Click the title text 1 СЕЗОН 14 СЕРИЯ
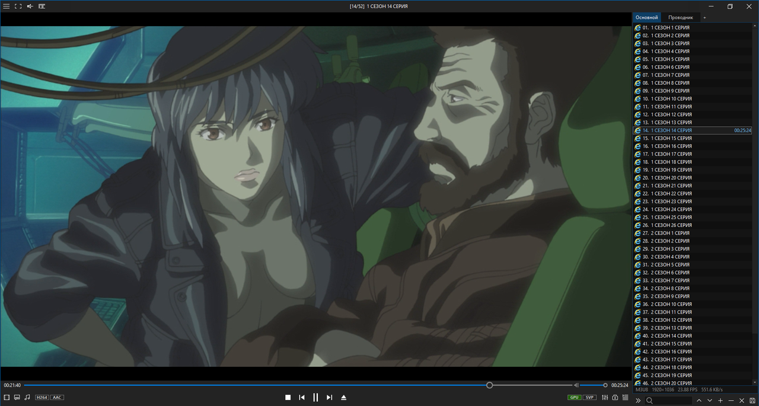Screen dimensions: 759x406 pos(387,6)
